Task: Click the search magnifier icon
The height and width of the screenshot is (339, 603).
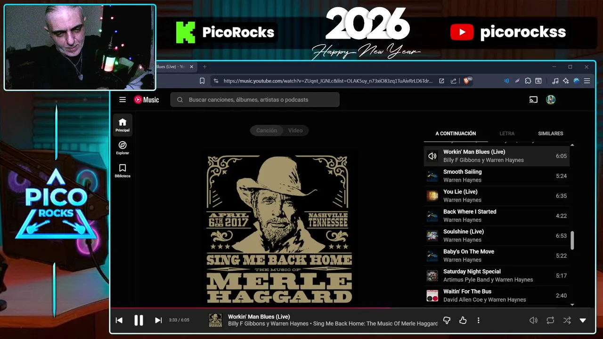Action: pyautogui.click(x=180, y=100)
